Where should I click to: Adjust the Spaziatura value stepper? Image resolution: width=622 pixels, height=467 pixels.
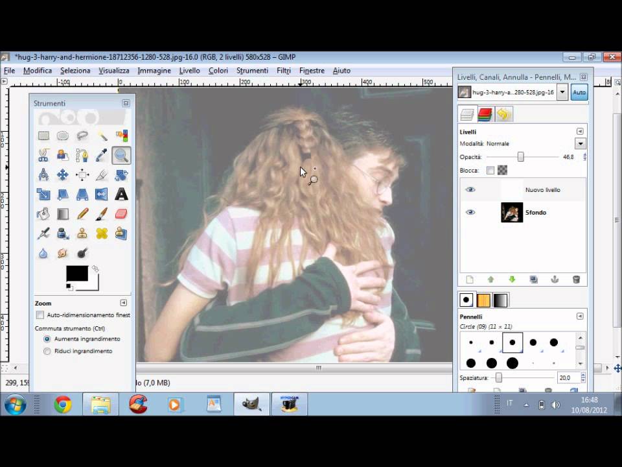pyautogui.click(x=583, y=377)
